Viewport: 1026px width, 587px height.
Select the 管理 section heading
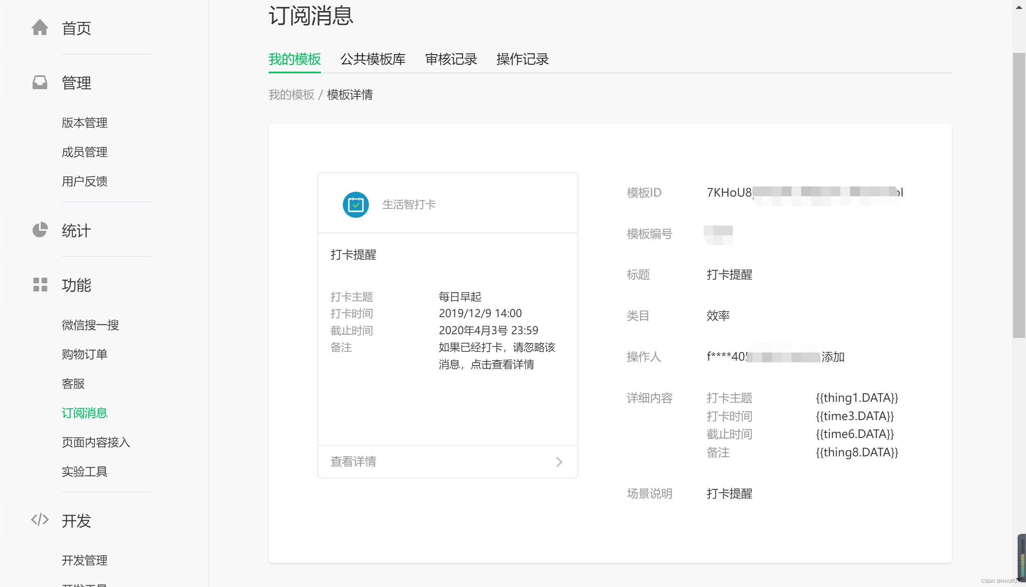point(76,83)
